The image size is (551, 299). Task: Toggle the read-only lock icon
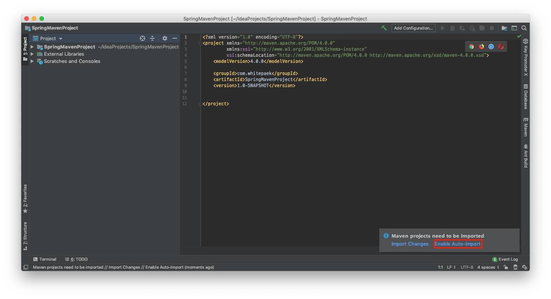pos(506,268)
